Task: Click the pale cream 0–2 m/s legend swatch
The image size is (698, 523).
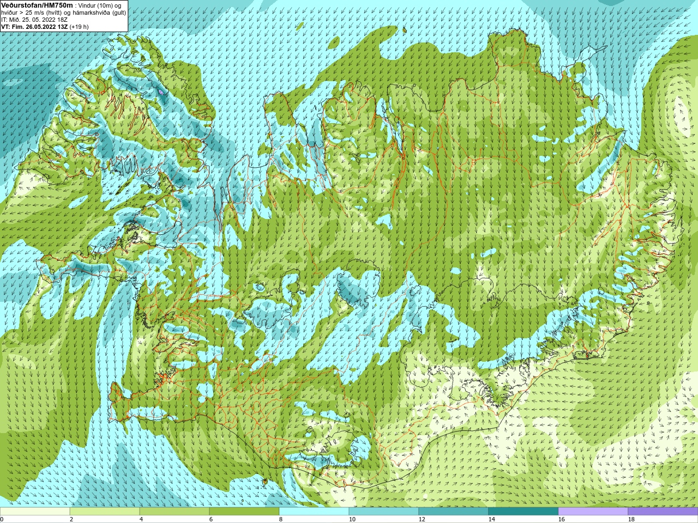Action: click(x=35, y=512)
